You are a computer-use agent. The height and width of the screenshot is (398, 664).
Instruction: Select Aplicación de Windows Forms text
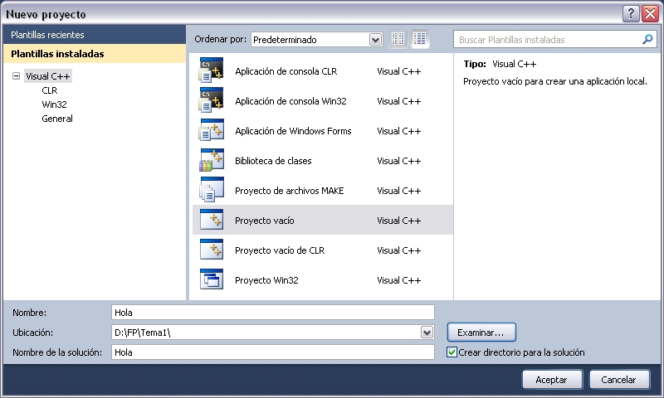point(293,131)
